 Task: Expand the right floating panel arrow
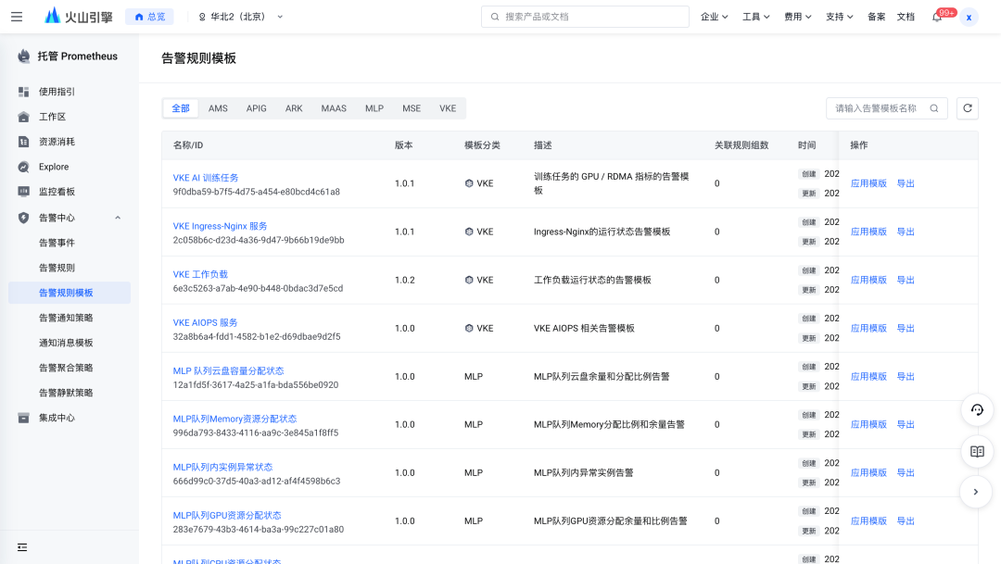pyautogui.click(x=976, y=492)
